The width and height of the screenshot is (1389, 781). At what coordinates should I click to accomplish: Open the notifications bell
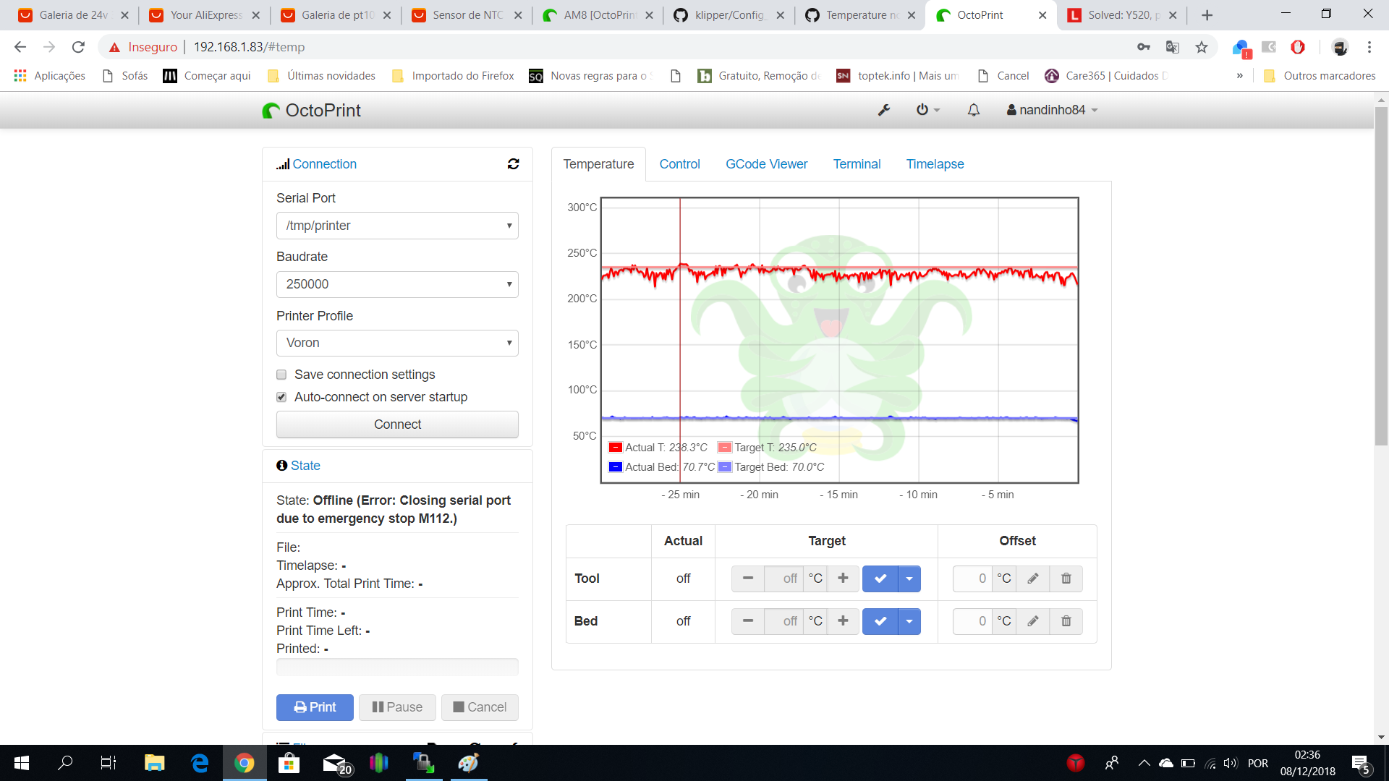pyautogui.click(x=973, y=110)
